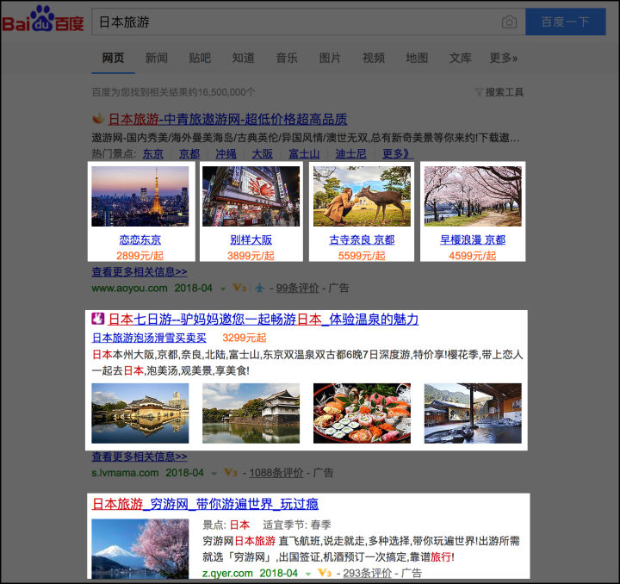The width and height of the screenshot is (620, 584).
Task: Open the 更多» menu
Action: [x=504, y=58]
